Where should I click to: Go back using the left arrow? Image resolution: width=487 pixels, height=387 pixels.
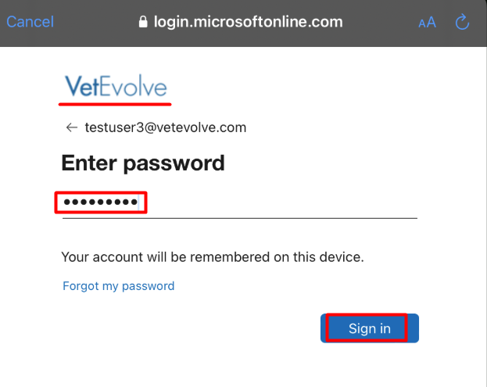(72, 127)
